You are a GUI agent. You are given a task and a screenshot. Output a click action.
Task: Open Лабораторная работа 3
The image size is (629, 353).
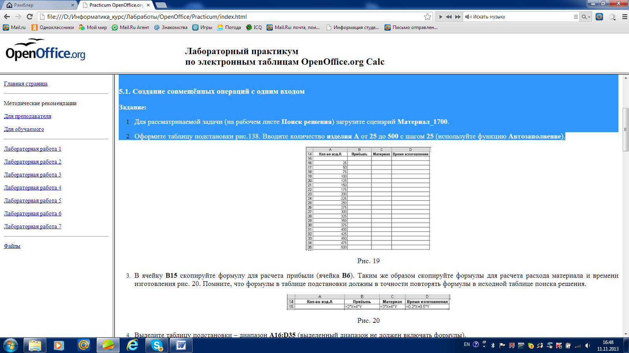point(33,175)
